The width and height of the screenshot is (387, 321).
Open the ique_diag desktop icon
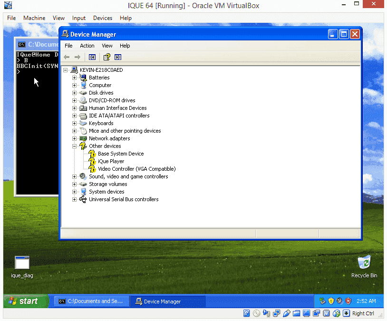click(x=22, y=263)
